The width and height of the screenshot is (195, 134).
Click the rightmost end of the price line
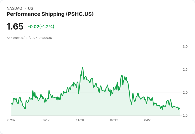click(180, 109)
